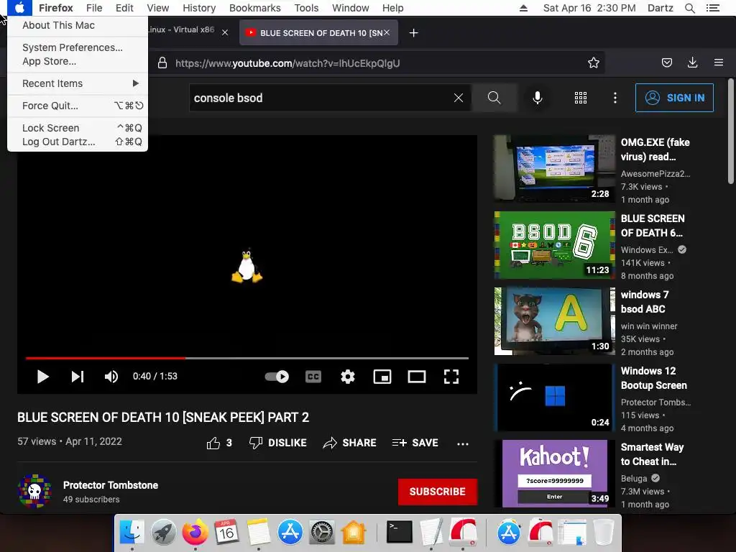Open the File menu
This screenshot has height=552, width=736.
coord(94,8)
